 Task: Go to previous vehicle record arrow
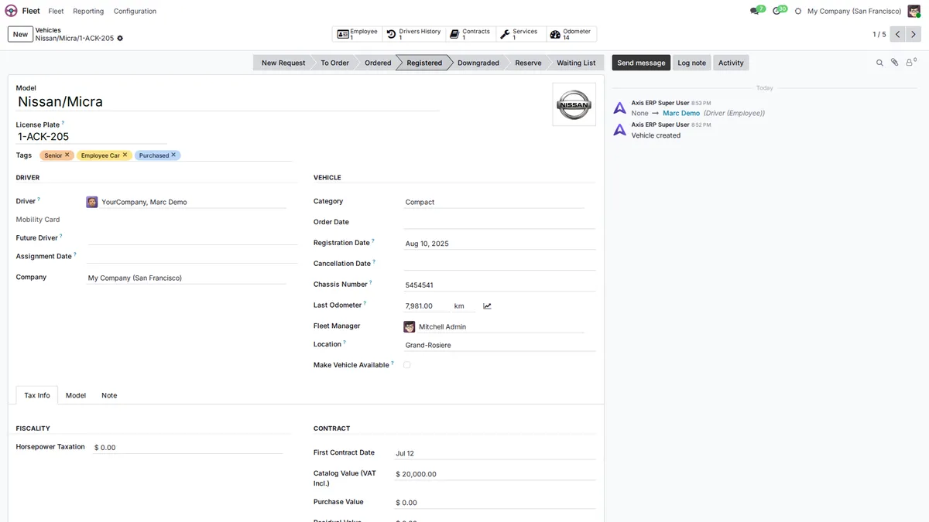click(897, 34)
